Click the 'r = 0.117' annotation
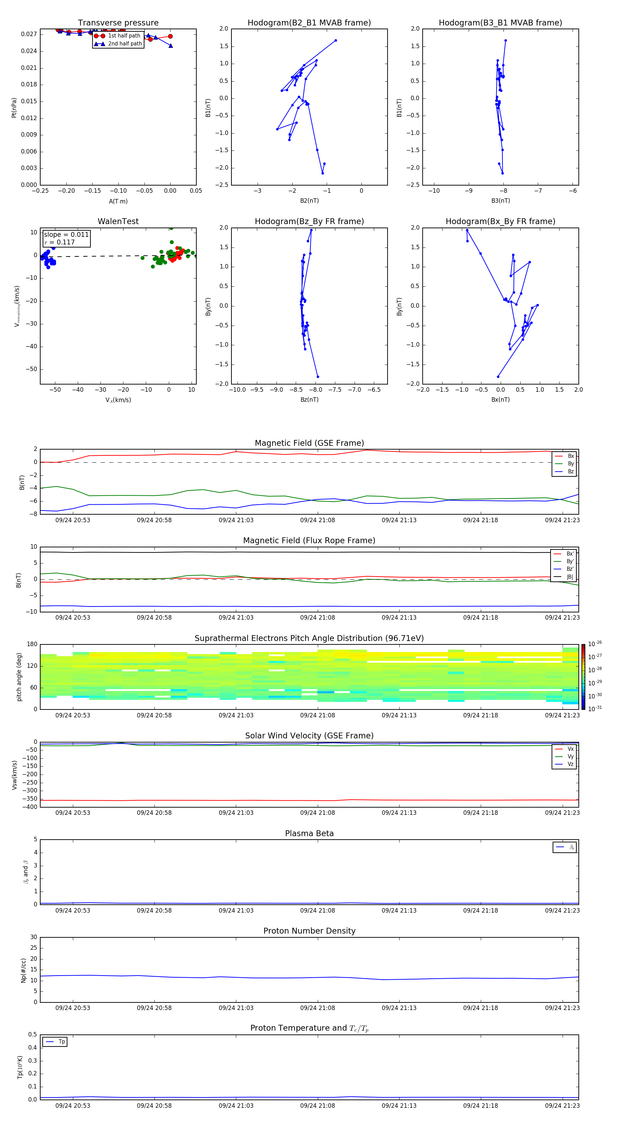This screenshot has height=1136, width=619. click(59, 242)
